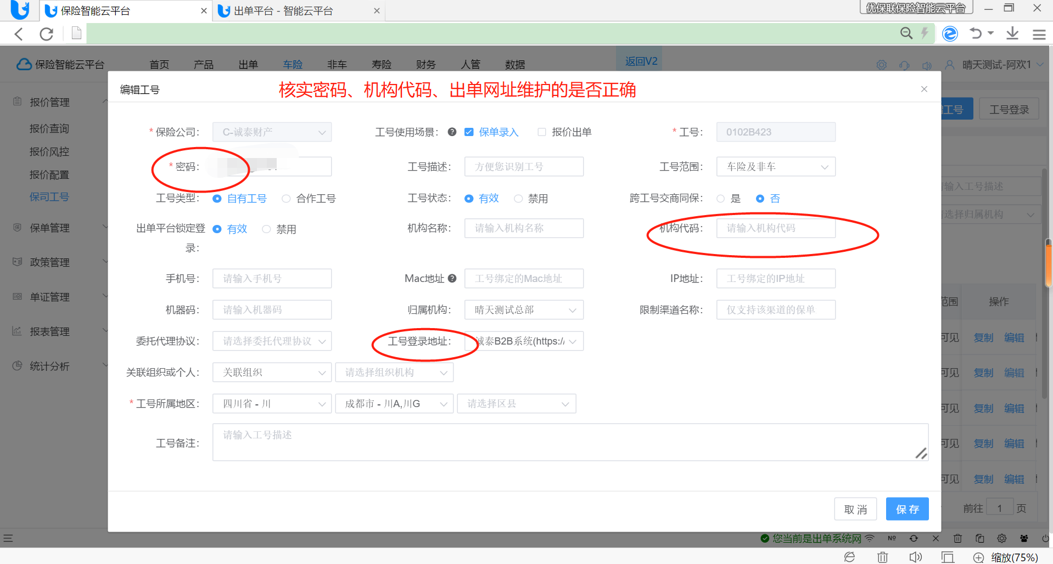This screenshot has width=1053, height=564.
Task: Click the speaker announcement icon in header
Action: [x=927, y=65]
